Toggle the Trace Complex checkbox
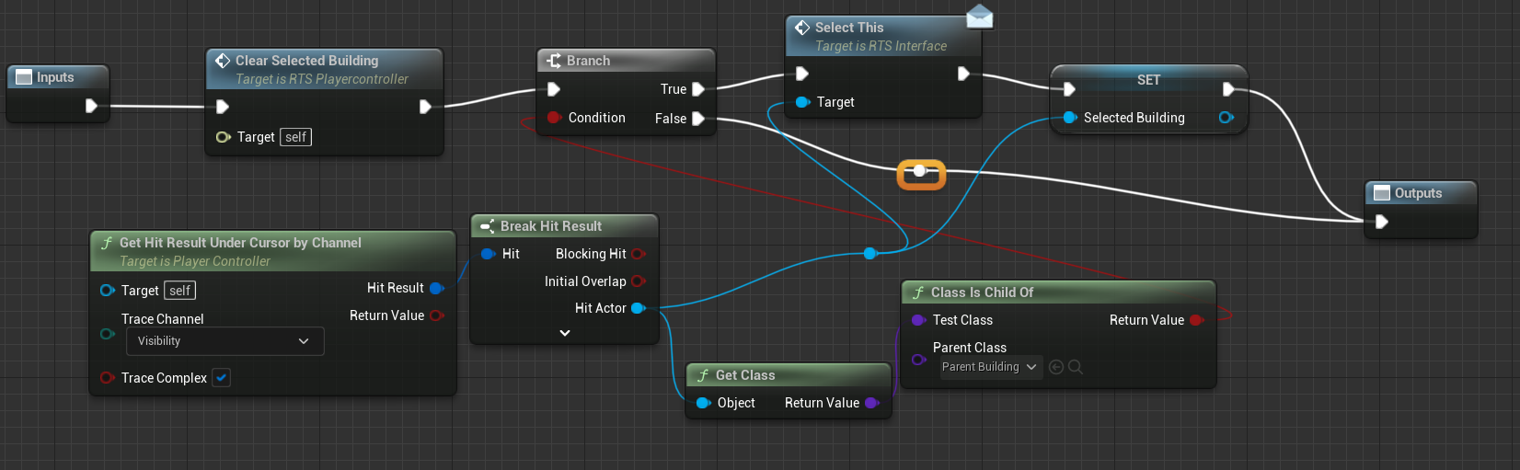Screen dimensions: 1520x470 tap(222, 378)
